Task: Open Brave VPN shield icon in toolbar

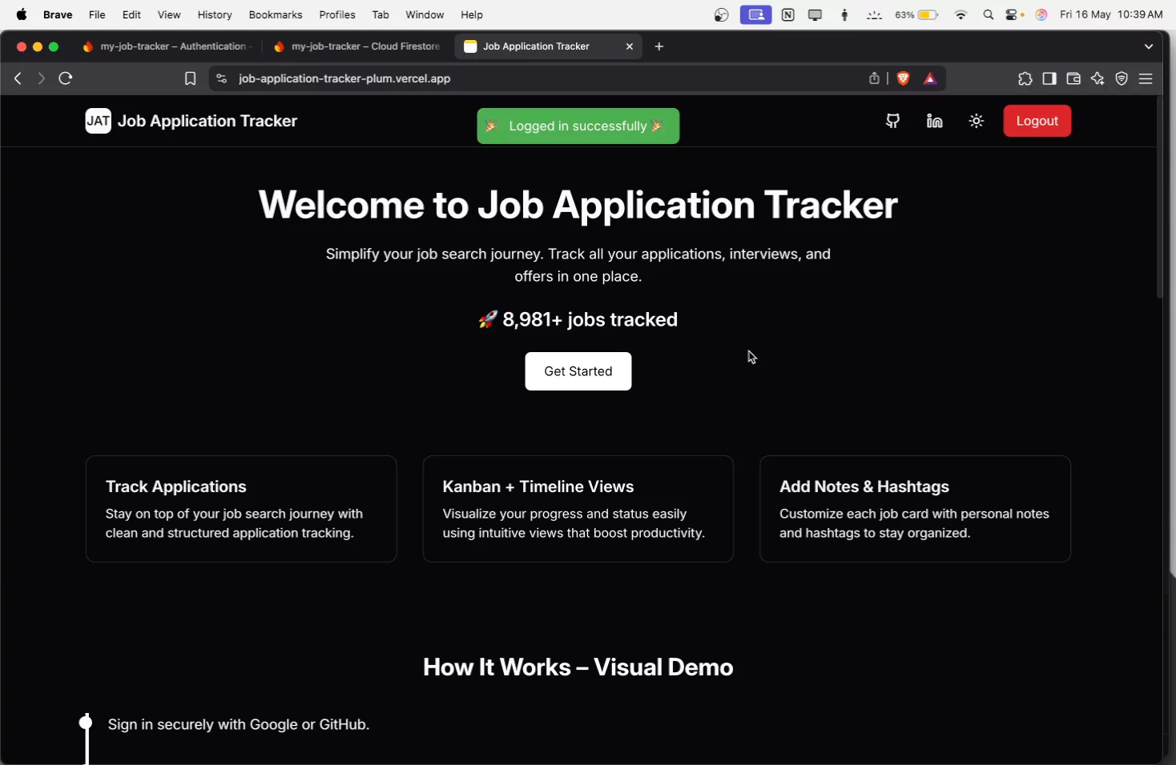Action: coord(1122,78)
